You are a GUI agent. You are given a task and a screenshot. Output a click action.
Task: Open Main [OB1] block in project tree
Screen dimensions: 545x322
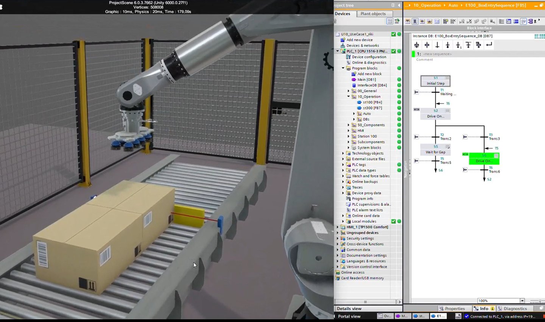pyautogui.click(x=366, y=79)
